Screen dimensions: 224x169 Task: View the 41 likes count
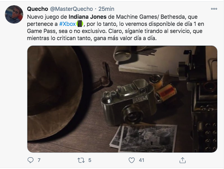coord(142,160)
